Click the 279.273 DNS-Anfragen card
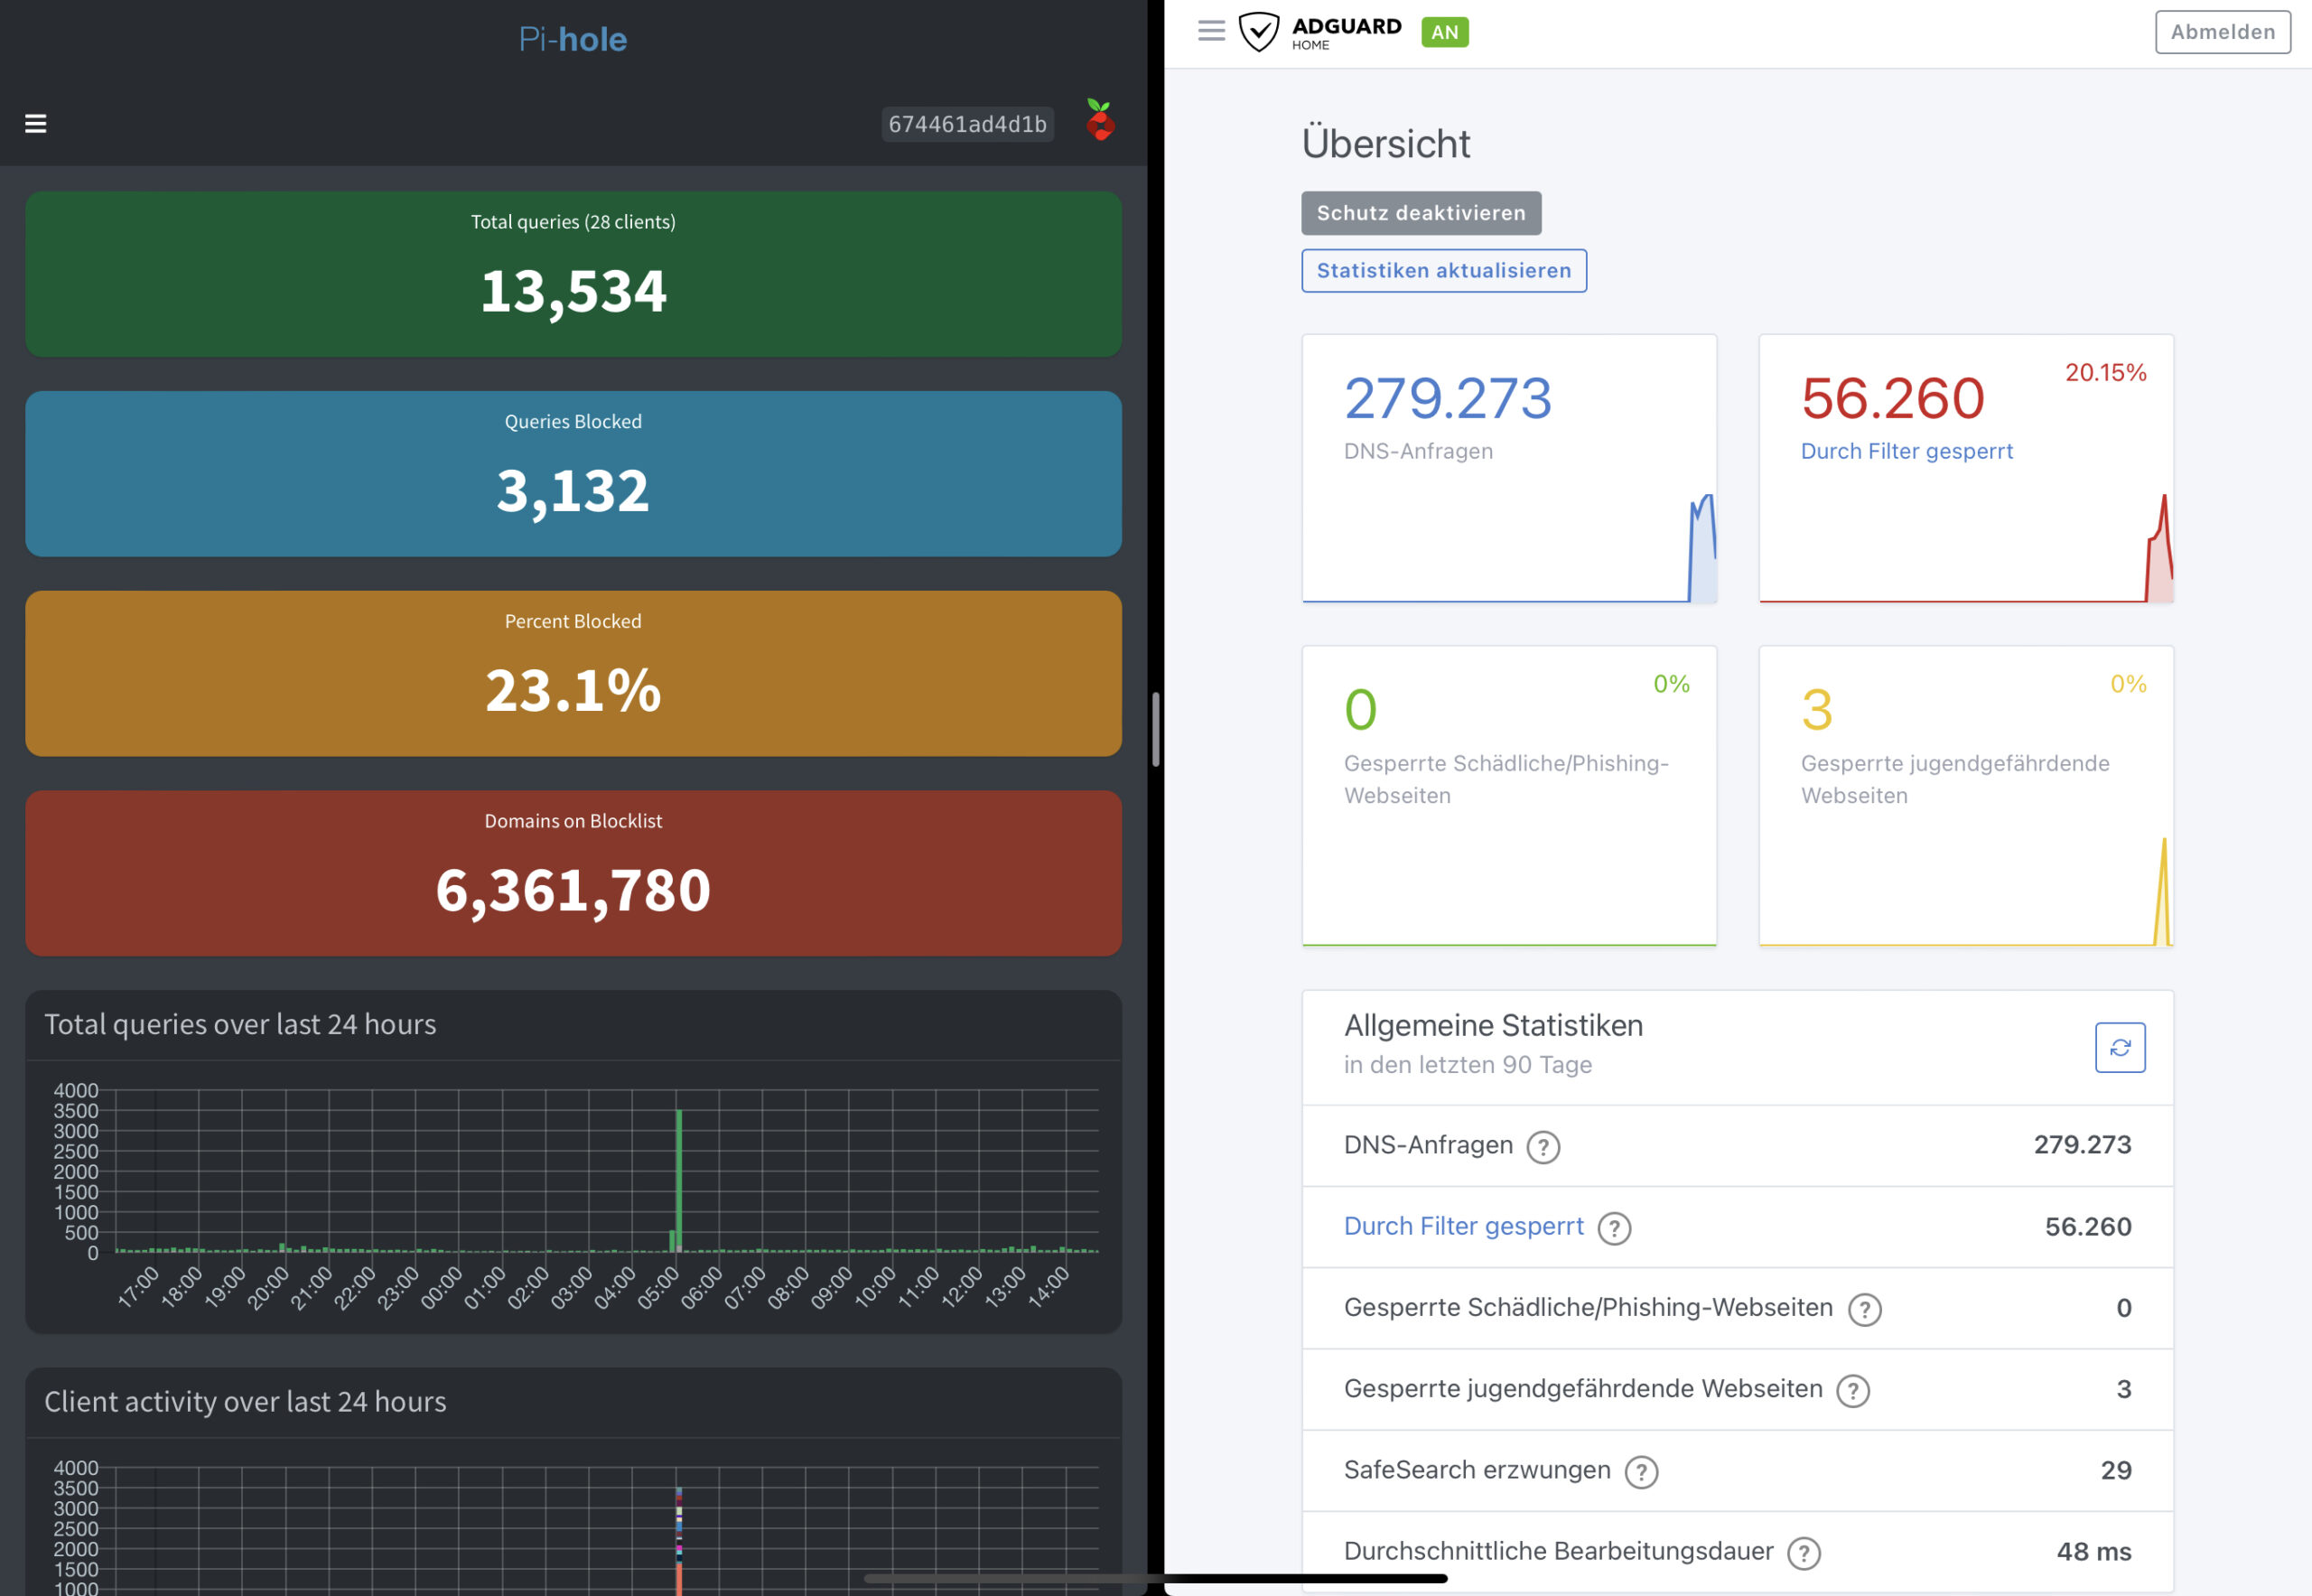The height and width of the screenshot is (1596, 2312). [x=1509, y=468]
